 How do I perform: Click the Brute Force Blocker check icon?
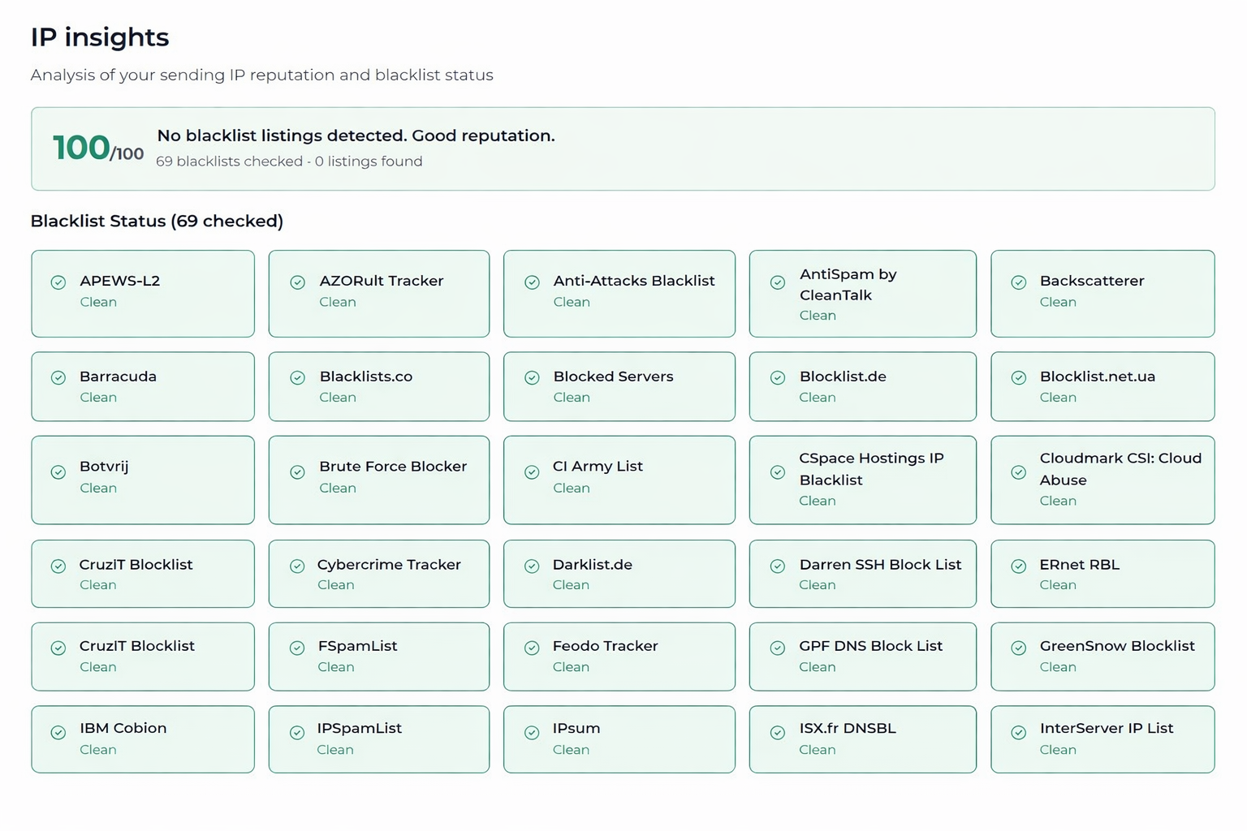coord(298,472)
